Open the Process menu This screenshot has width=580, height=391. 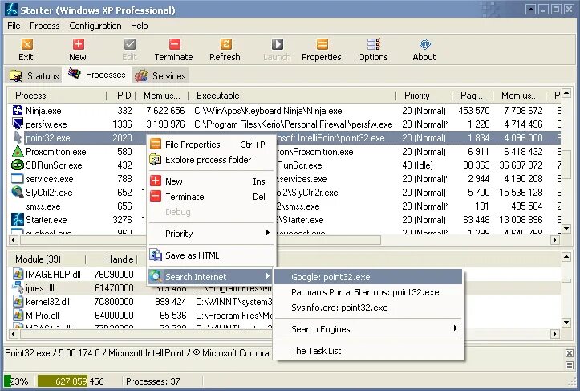[x=45, y=26]
